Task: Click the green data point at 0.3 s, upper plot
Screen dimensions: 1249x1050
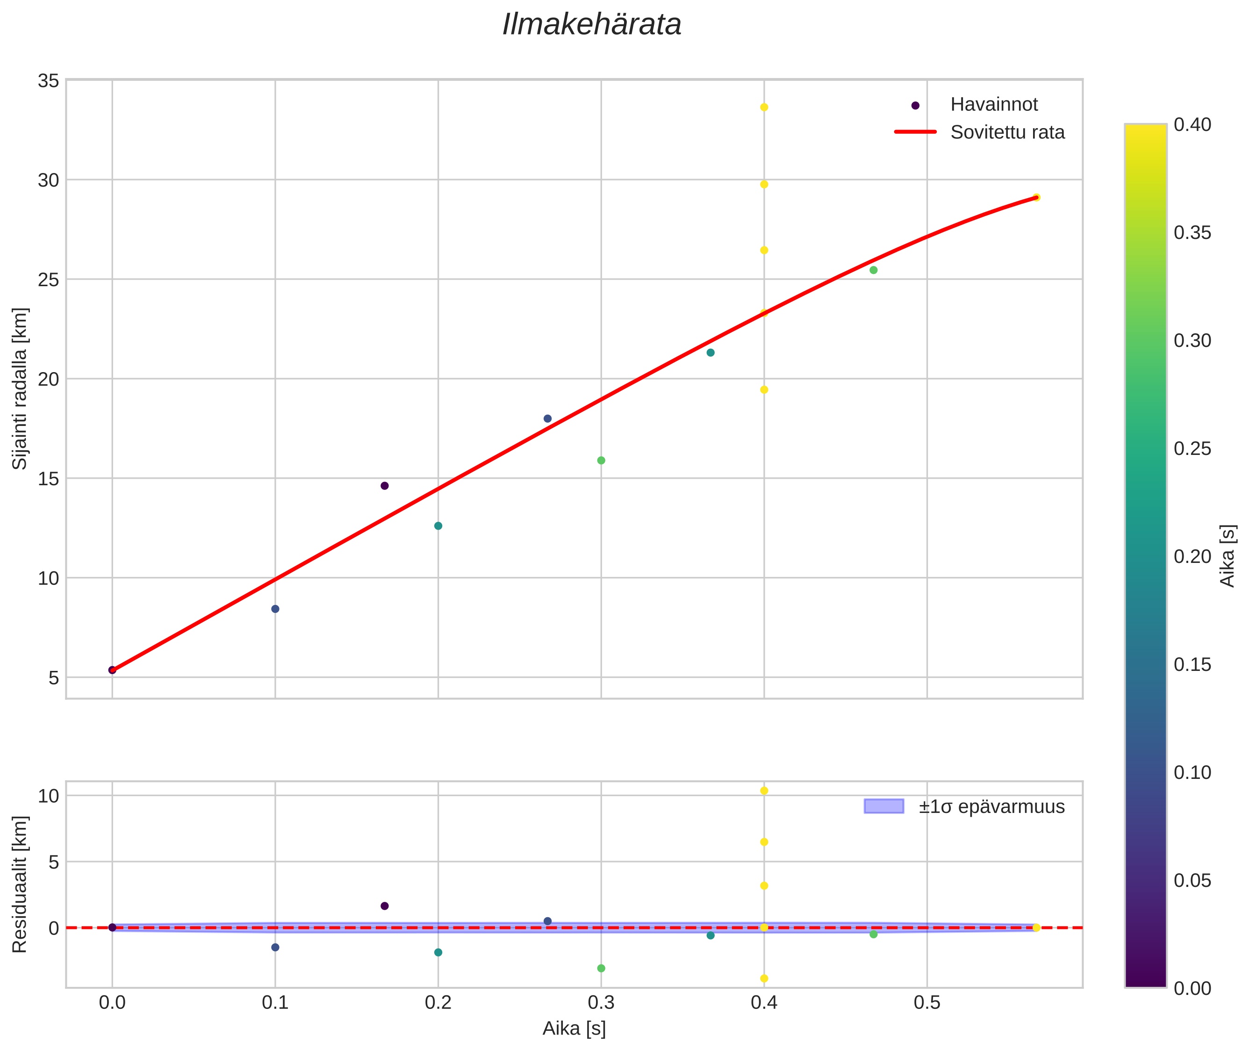Action: (601, 460)
